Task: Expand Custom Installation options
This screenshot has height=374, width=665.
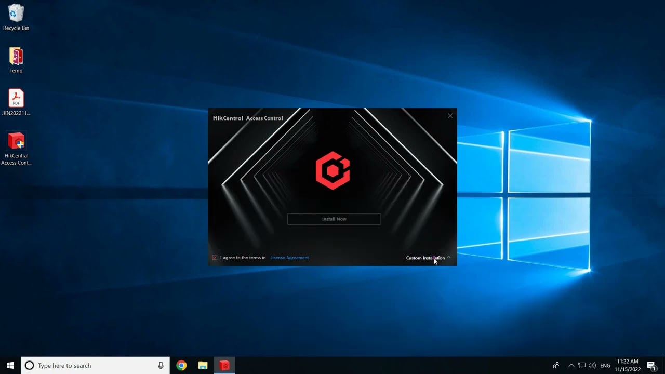Action: [x=428, y=258]
